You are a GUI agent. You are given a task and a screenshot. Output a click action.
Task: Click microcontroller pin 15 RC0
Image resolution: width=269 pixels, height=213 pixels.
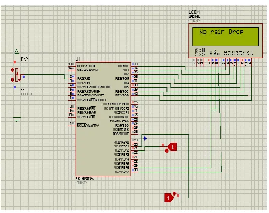click(x=134, y=104)
